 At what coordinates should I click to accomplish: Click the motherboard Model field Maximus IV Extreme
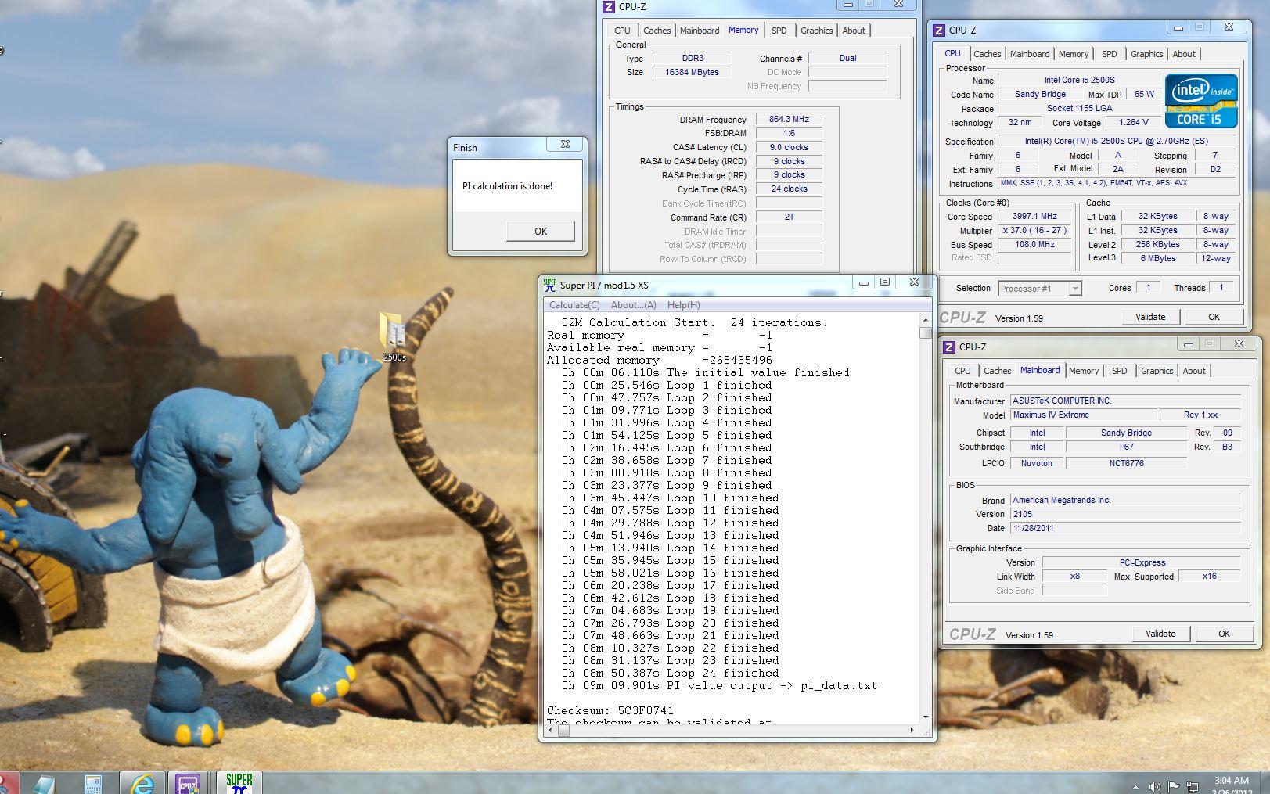coord(1083,415)
